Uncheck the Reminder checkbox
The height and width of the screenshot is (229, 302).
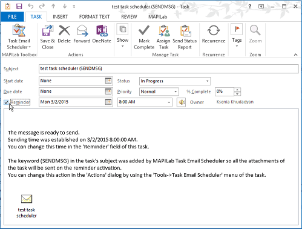(6, 102)
